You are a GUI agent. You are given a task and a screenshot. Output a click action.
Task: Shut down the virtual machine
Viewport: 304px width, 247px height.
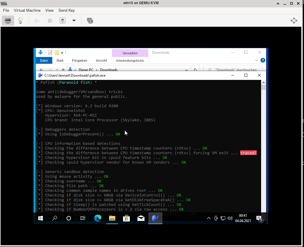click(x=63, y=21)
